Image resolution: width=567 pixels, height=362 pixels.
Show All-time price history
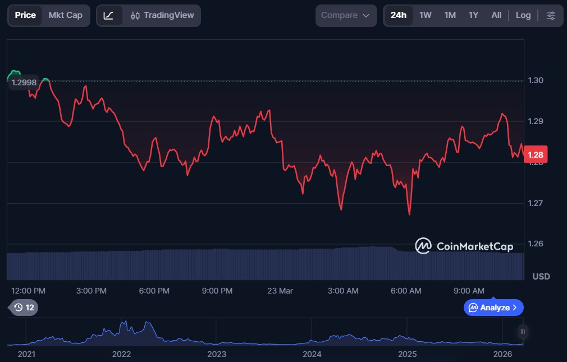click(x=496, y=15)
